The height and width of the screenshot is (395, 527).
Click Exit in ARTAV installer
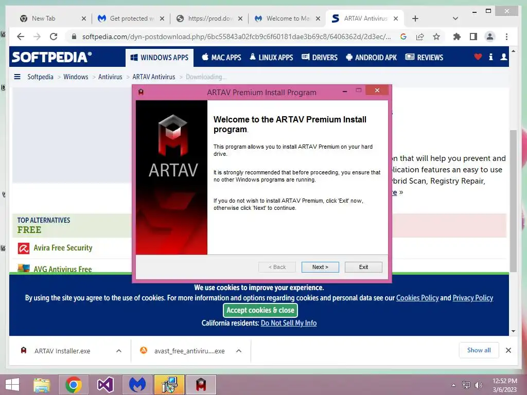tap(363, 267)
